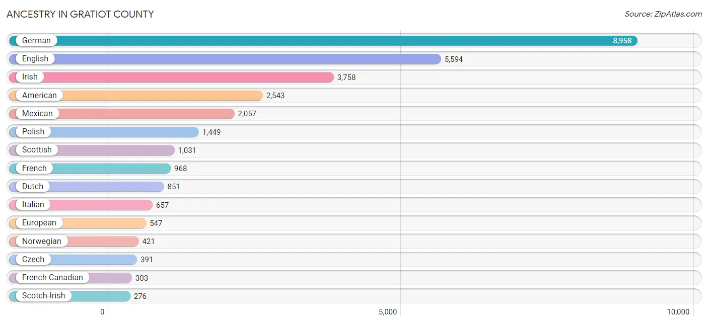Viewport: 708px width, 324px height.
Task: Select the Italian ancestry label
Action: [33, 205]
